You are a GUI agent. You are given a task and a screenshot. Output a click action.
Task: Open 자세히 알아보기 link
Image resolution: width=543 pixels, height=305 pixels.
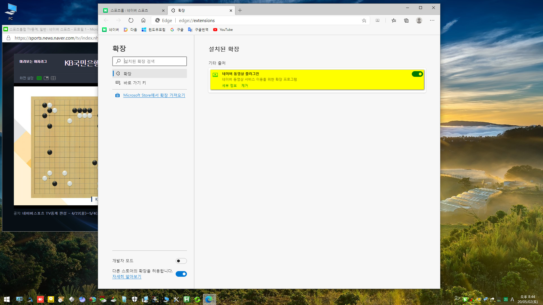click(127, 276)
